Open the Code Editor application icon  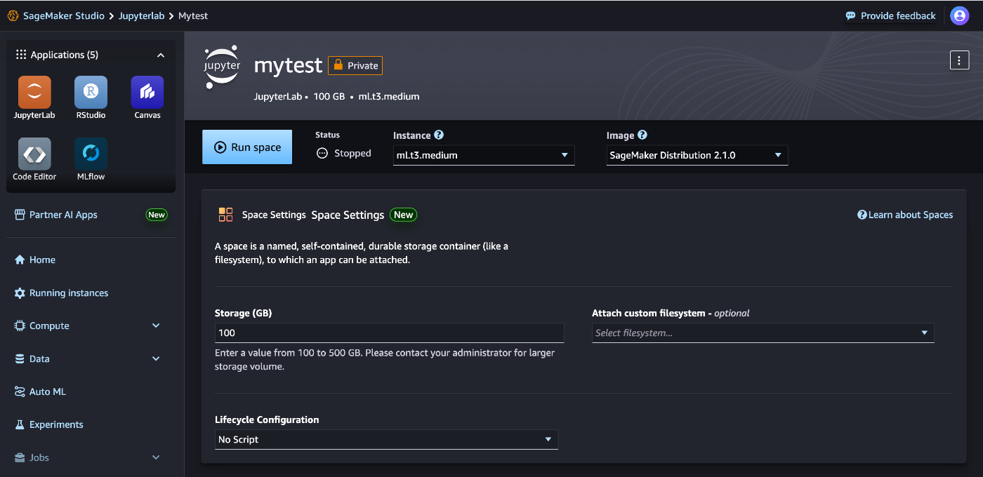pos(34,154)
